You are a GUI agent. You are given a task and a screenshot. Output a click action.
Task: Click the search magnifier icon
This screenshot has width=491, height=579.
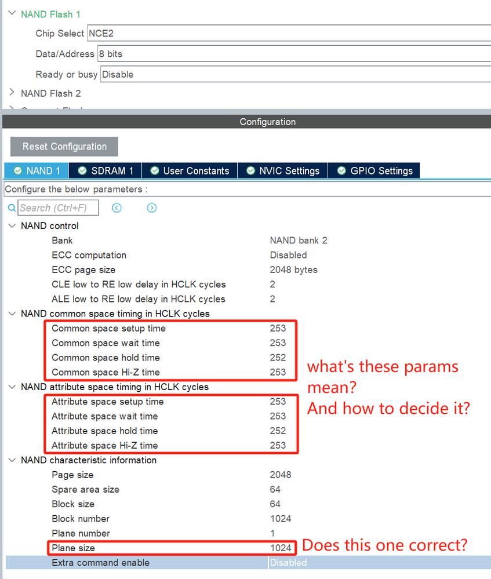point(12,208)
